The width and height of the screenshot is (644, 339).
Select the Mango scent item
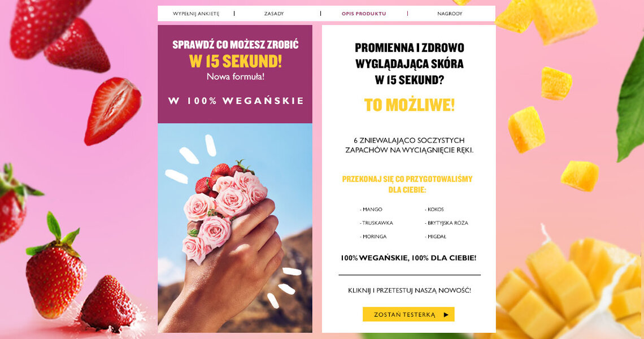point(371,209)
